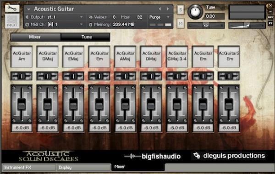
Task: Switch to the Tune tab
Action: (x=85, y=37)
